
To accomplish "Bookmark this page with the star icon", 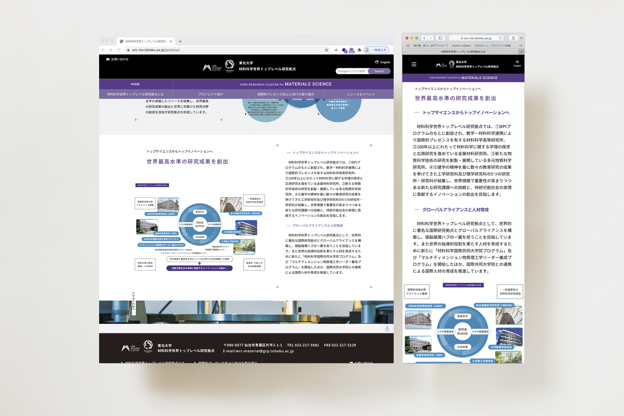I will pyautogui.click(x=327, y=50).
